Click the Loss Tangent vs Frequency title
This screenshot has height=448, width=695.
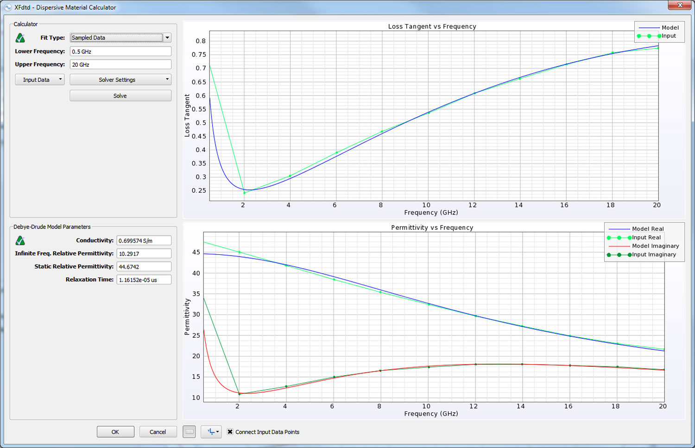432,26
